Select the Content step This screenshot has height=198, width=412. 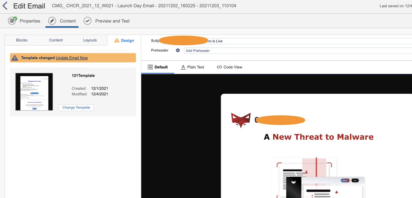[62, 21]
